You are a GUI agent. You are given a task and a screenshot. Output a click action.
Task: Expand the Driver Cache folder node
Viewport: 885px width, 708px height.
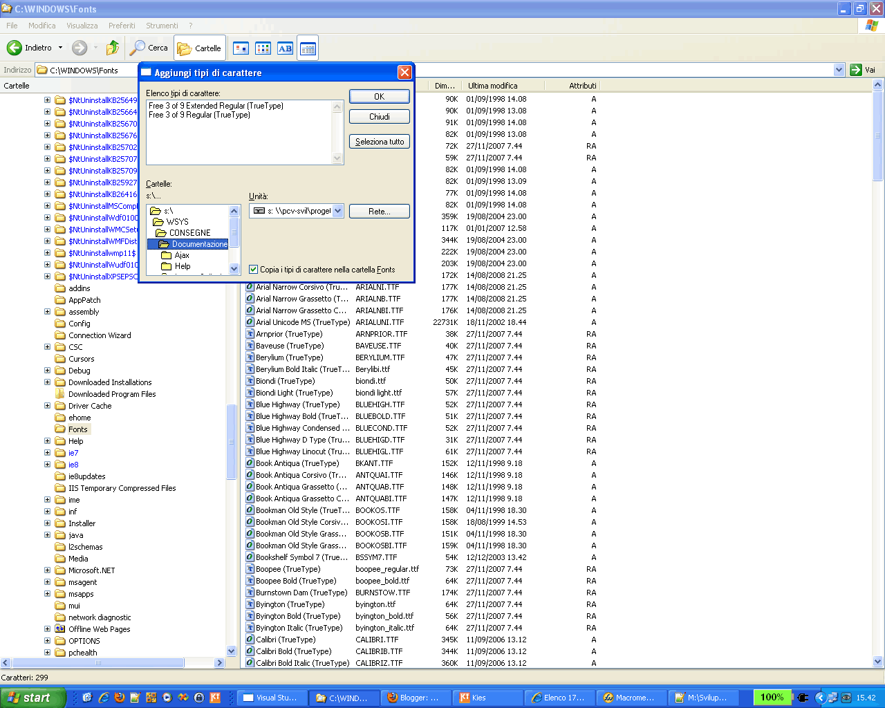[x=47, y=406]
